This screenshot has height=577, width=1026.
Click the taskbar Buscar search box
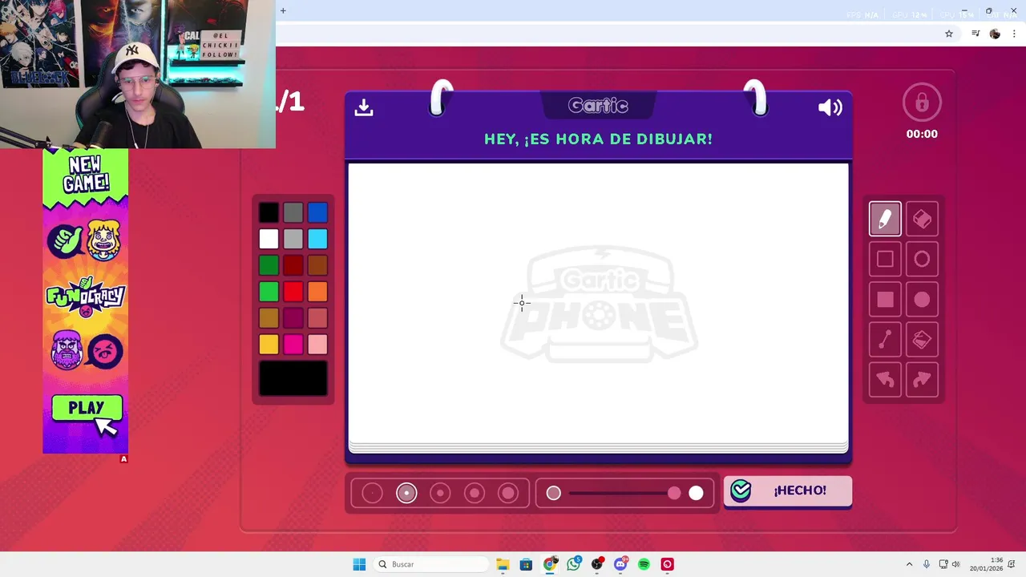[431, 564]
